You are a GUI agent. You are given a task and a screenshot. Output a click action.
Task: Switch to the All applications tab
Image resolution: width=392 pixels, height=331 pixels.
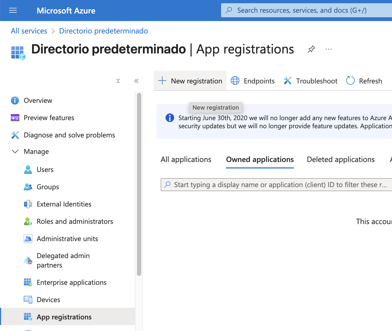click(186, 160)
